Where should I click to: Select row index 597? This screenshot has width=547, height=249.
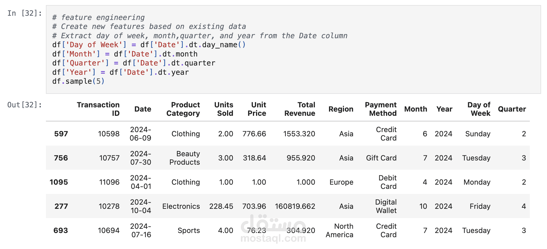pos(61,134)
